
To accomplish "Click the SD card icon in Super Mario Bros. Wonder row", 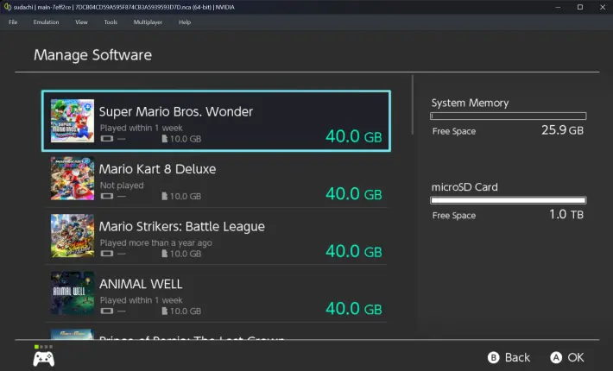I will pyautogui.click(x=165, y=139).
